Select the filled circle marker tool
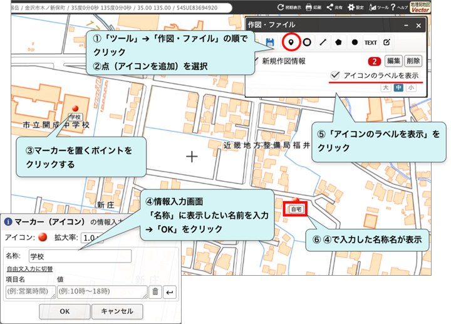Image resolution: width=451 pixels, height=324 pixels. point(355,42)
